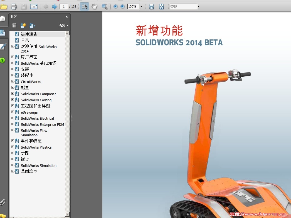Open 目录 bookmark

25,40
